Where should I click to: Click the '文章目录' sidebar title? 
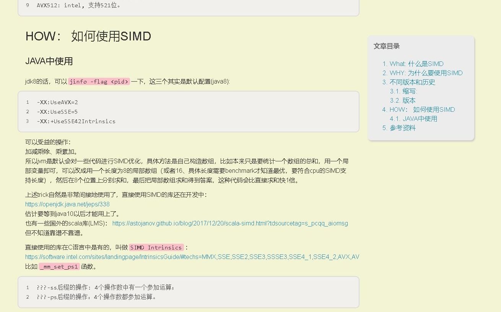point(387,46)
